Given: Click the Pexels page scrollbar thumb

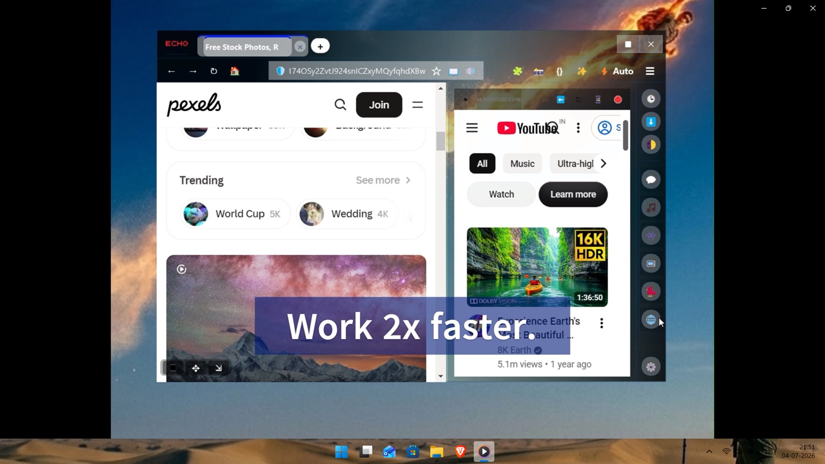Looking at the screenshot, I should 440,141.
